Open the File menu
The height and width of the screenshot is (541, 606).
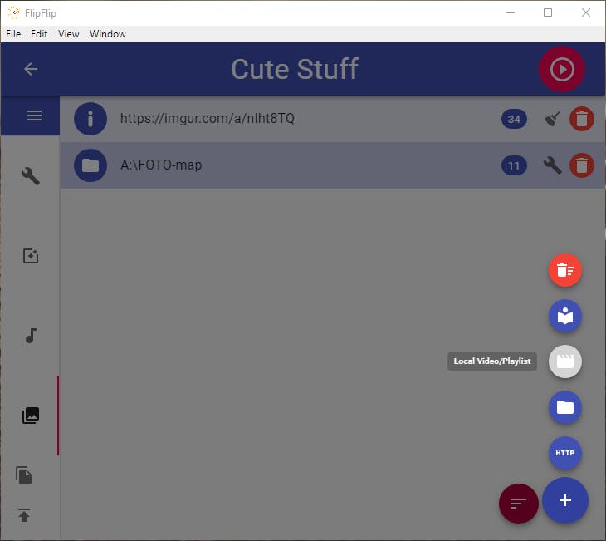tap(13, 34)
